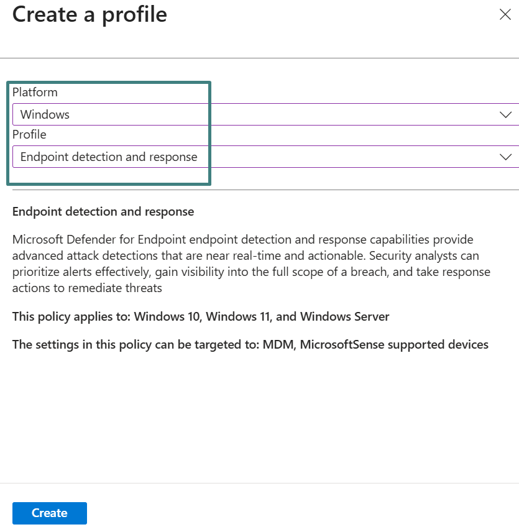This screenshot has height=527, width=519.
Task: Expand the Profile dropdown chevron
Action: pyautogui.click(x=505, y=157)
